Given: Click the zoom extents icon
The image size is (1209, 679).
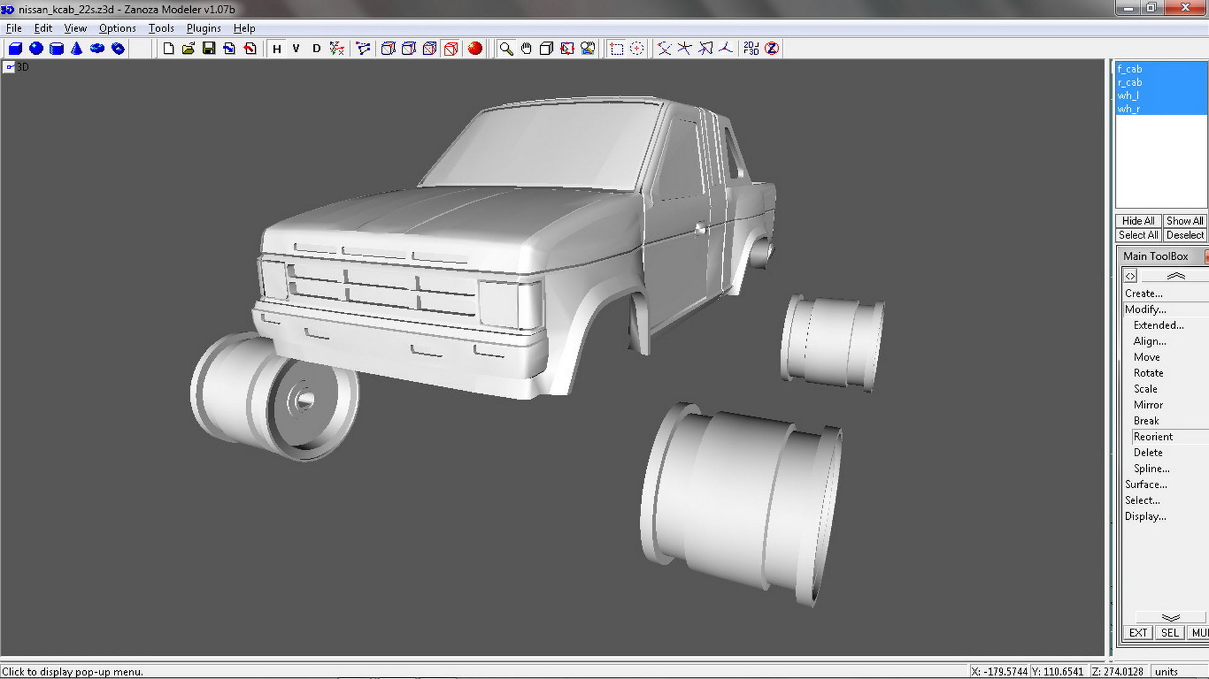Looking at the screenshot, I should tap(567, 48).
